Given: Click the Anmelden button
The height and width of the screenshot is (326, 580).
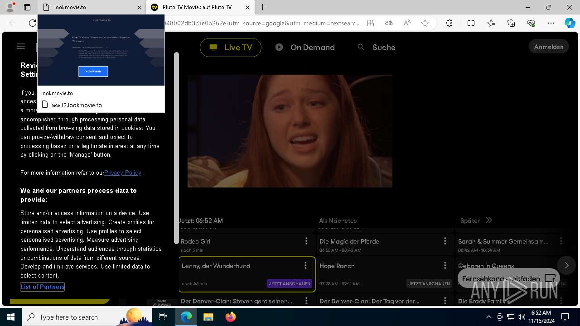Looking at the screenshot, I should pyautogui.click(x=549, y=47).
